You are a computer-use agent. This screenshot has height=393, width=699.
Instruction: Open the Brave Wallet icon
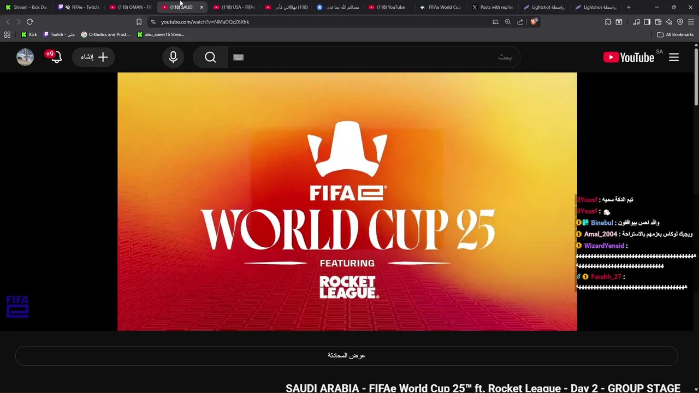658,22
